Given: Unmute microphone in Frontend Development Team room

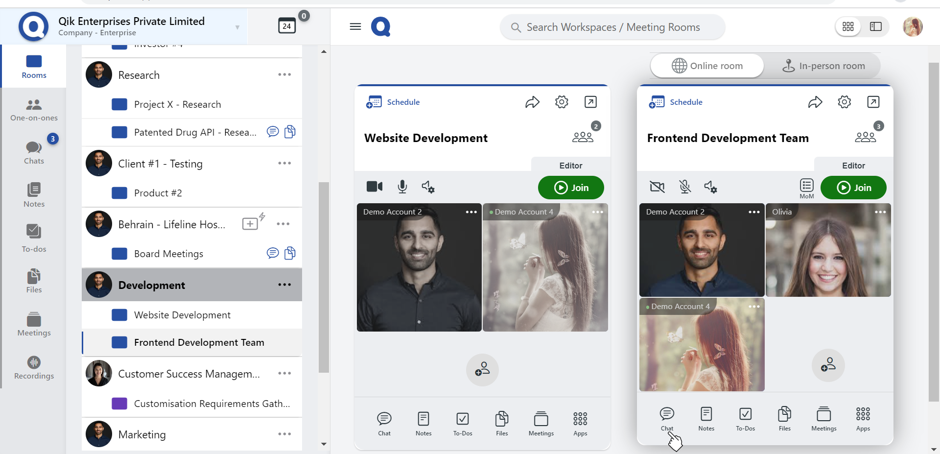Looking at the screenshot, I should click(x=685, y=187).
